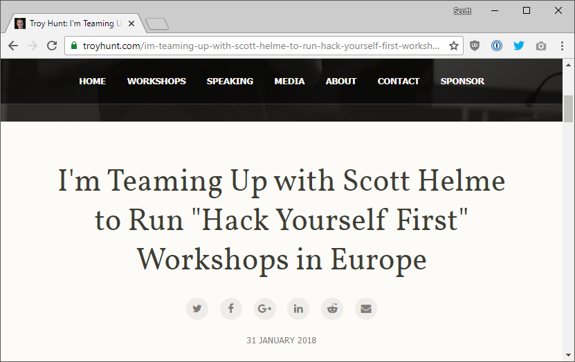The height and width of the screenshot is (362, 575).
Task: Navigate to the Contact page
Action: (x=399, y=81)
